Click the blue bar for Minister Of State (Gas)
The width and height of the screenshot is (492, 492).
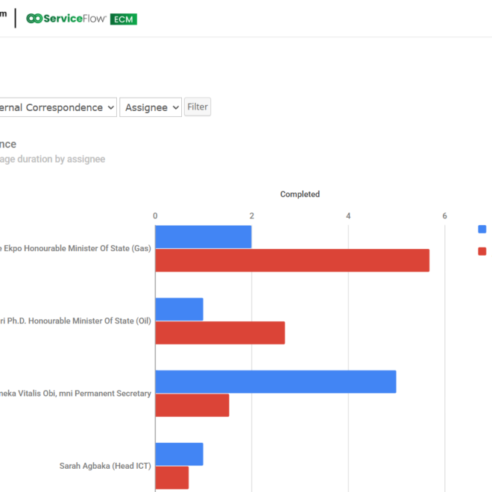(204, 237)
